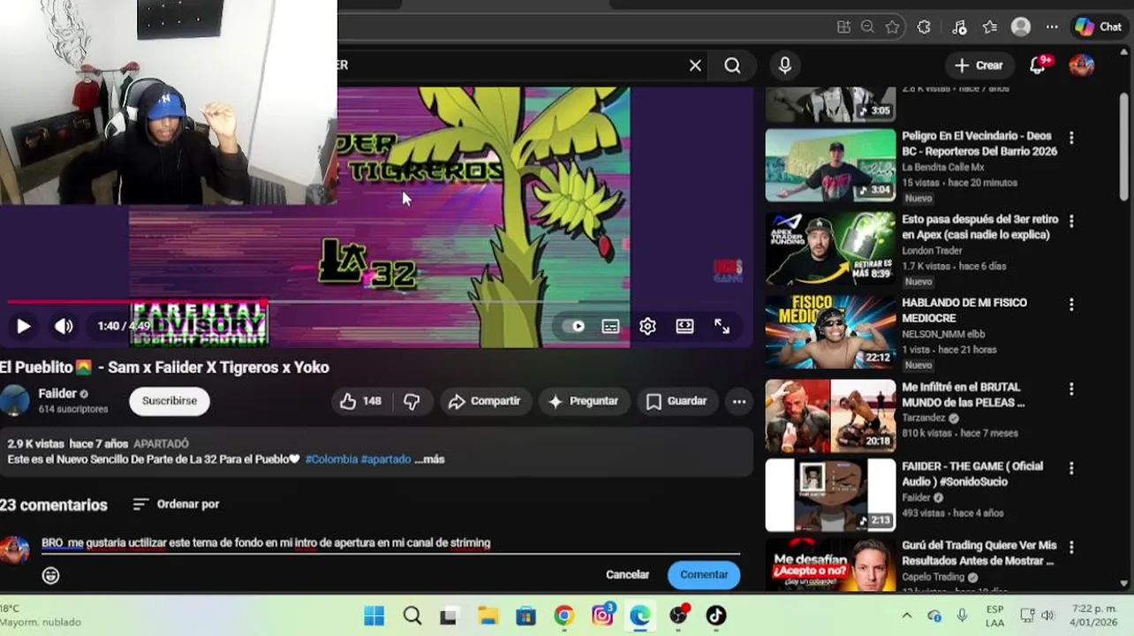Open the Peligro En El Vecindario video thumbnail
This screenshot has height=636, width=1134.
point(830,165)
